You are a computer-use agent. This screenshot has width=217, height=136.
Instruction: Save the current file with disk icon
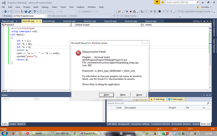[26, 12]
